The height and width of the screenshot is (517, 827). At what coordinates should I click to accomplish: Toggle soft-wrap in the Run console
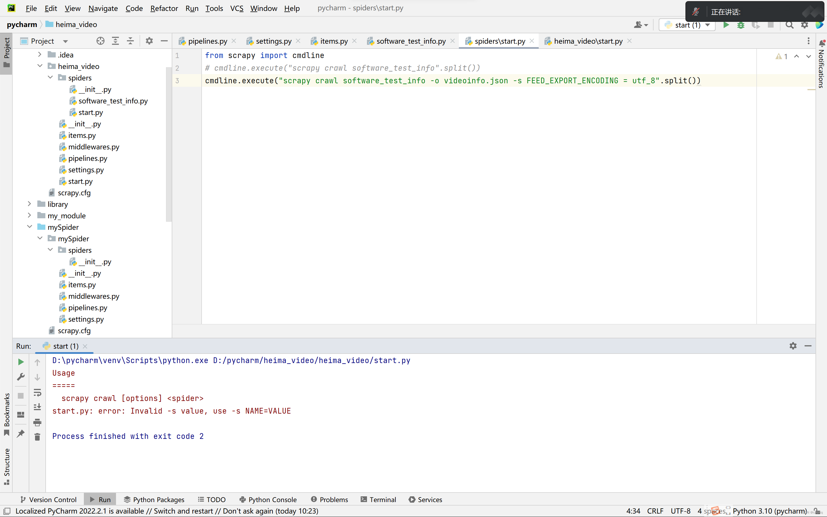[x=38, y=393]
